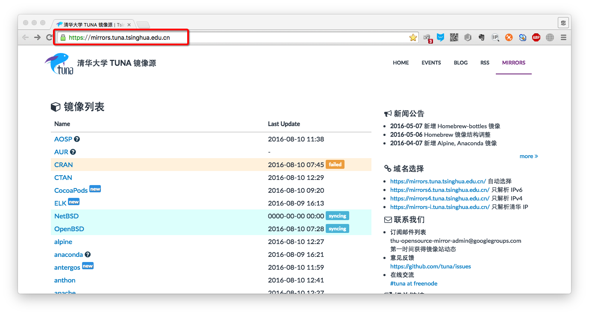Open the OpenBSD mirror link
This screenshot has height=315, width=589.
69,229
